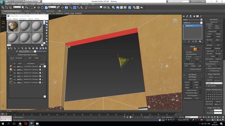The image size is (225, 126).
Task: Click the vertex Color swatch
Action: click(218, 111)
